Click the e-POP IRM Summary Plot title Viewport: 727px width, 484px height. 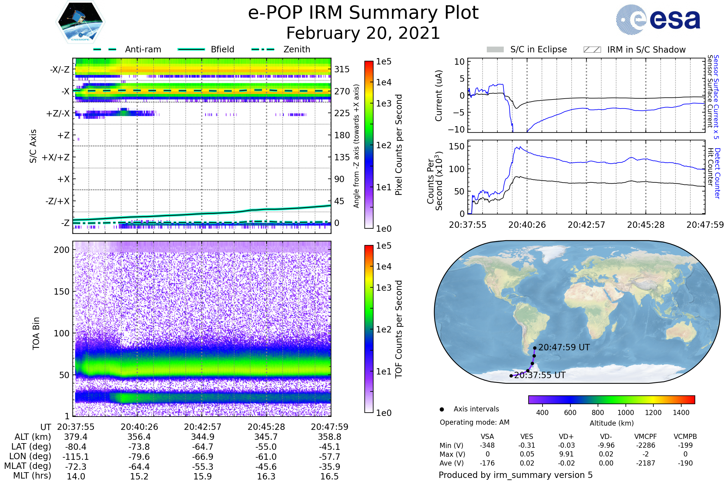coord(363,13)
